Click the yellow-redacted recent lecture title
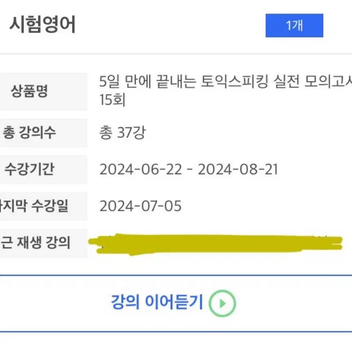This screenshot has height=352, width=352. point(216,244)
